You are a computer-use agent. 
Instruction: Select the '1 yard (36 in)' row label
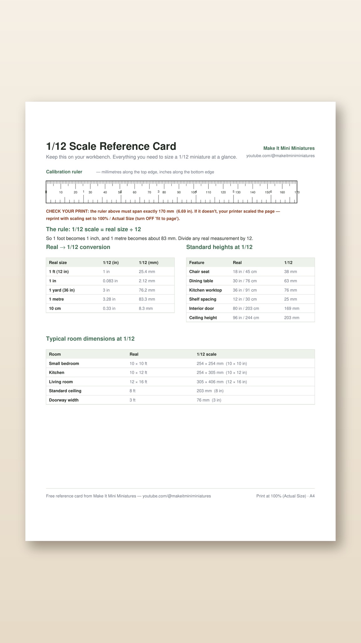pyautogui.click(x=62, y=290)
